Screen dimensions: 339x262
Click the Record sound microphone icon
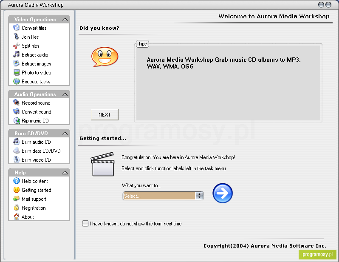tap(17, 103)
